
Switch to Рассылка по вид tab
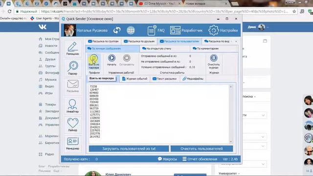217,41
